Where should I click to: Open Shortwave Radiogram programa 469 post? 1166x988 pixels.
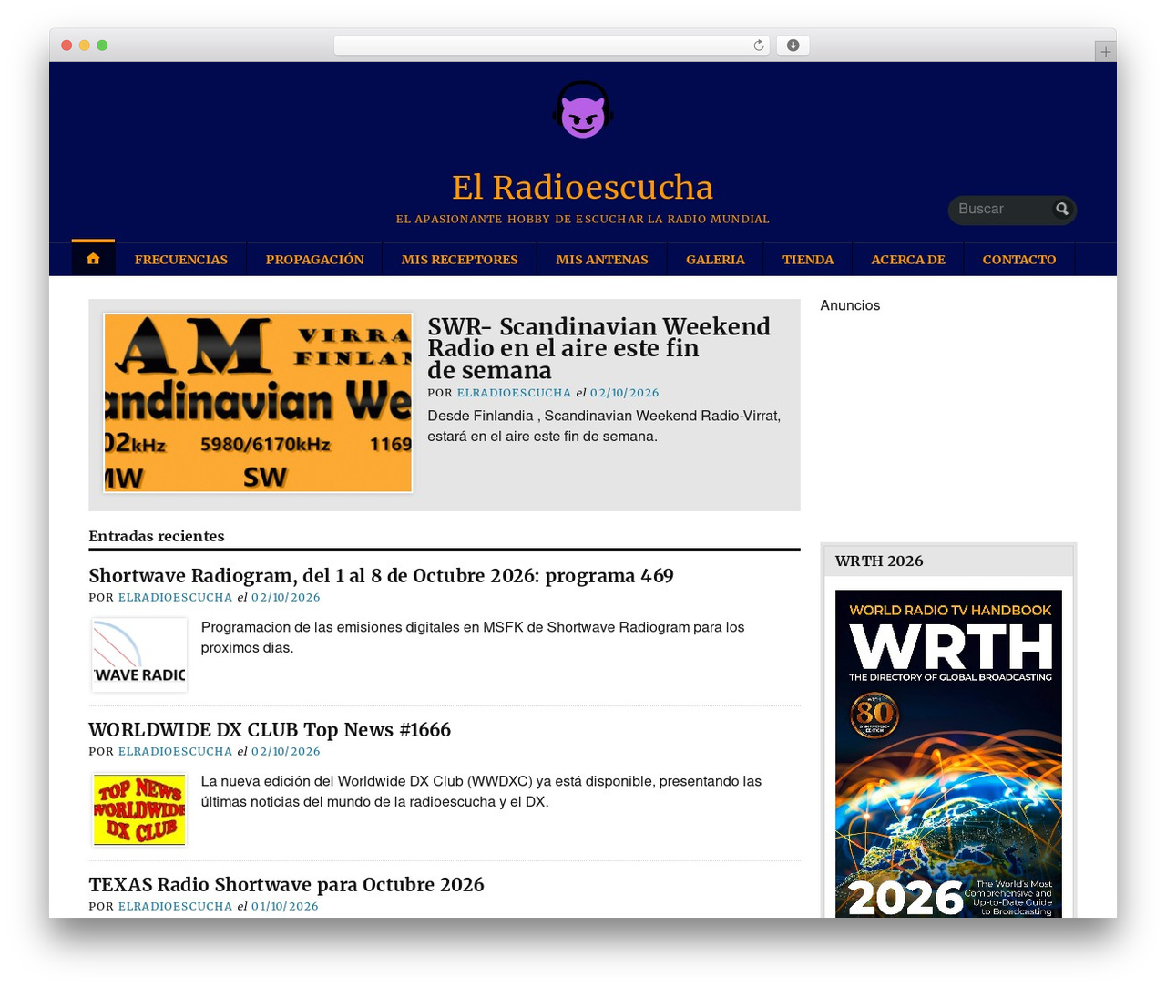pyautogui.click(x=381, y=576)
